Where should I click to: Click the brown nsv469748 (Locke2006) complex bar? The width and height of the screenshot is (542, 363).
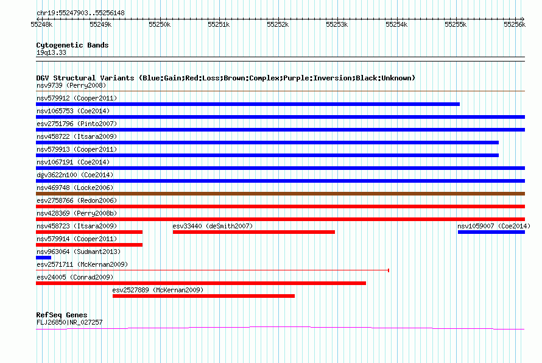280,194
